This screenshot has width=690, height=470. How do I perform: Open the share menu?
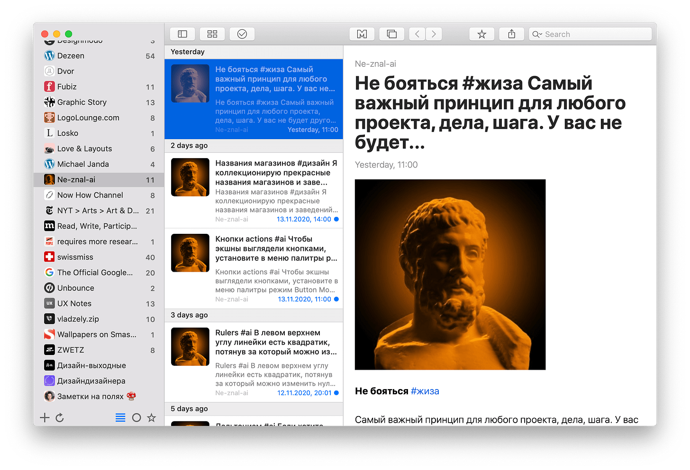click(512, 34)
